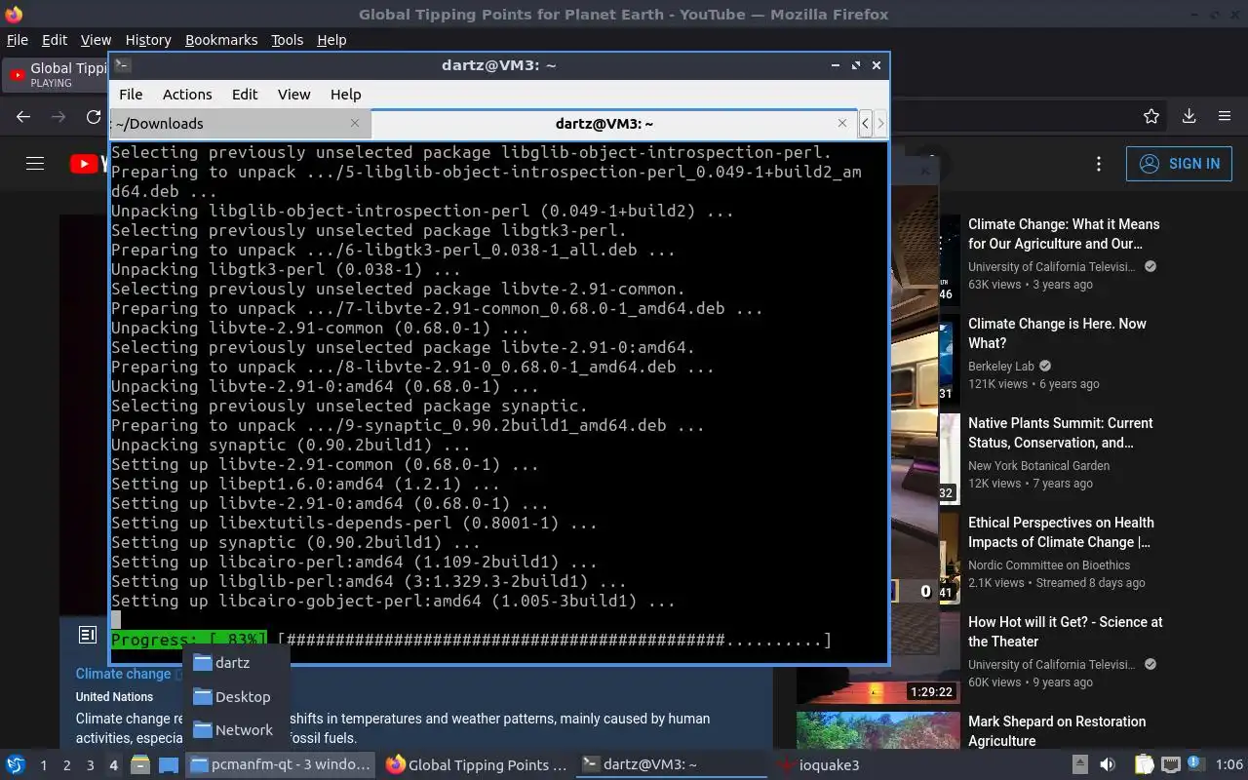Click the show desktop icon in panel
Screen dimensions: 1248x780
[x=168, y=764]
